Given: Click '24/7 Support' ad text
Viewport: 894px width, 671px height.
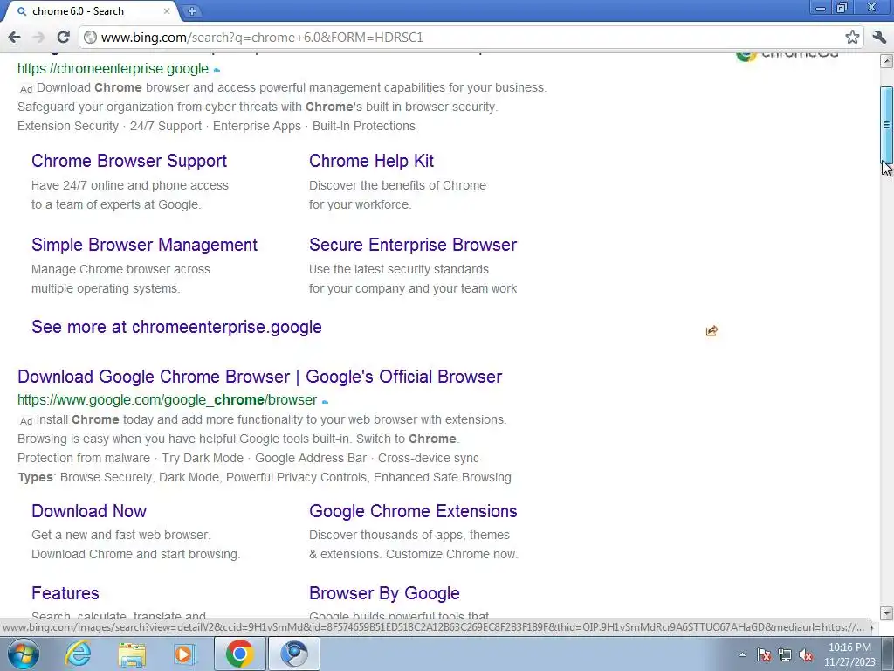Looking at the screenshot, I should [166, 126].
